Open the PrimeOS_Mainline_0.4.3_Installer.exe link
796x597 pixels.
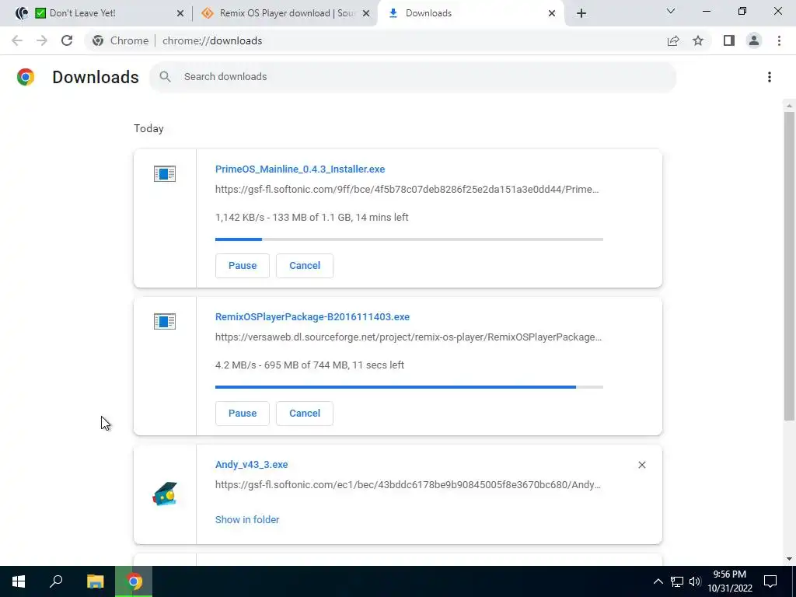coord(300,169)
